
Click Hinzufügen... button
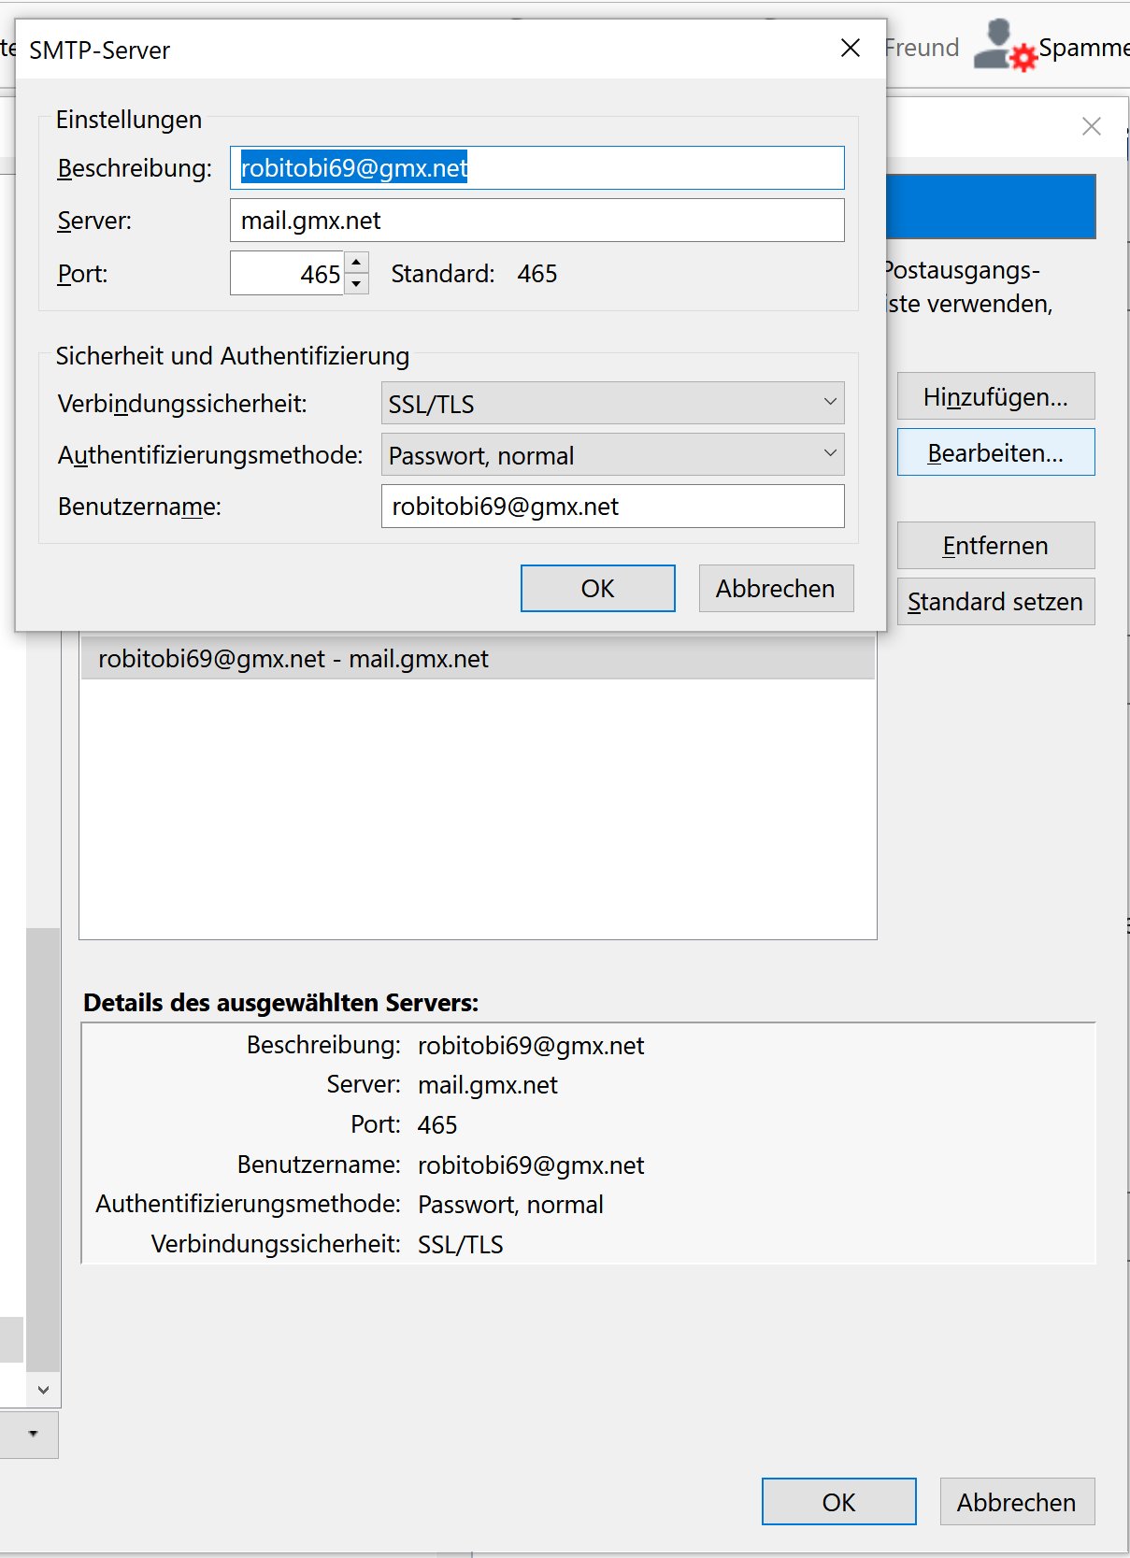995,397
